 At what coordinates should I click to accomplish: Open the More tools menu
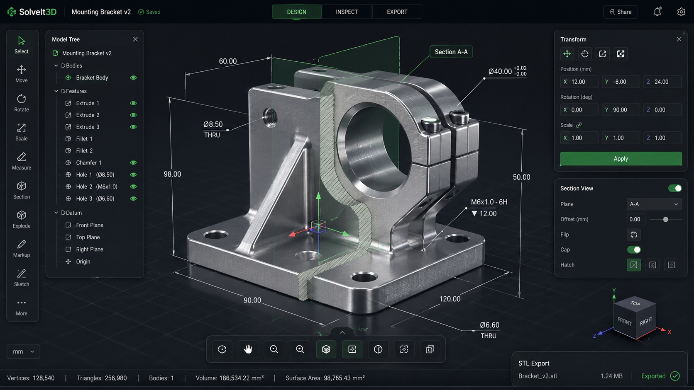point(22,307)
